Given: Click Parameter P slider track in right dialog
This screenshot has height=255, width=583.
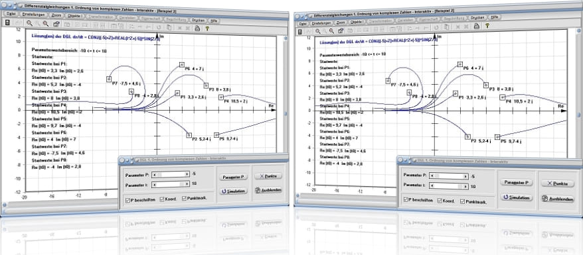Looking at the screenshot, I should coord(448,176).
